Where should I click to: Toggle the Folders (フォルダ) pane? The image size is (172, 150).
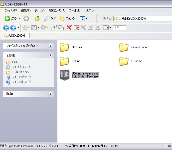pyautogui.click(x=67, y=18)
